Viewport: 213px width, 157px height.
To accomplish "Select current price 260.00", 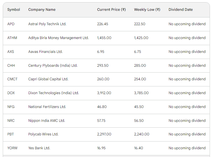I will tap(103, 79).
